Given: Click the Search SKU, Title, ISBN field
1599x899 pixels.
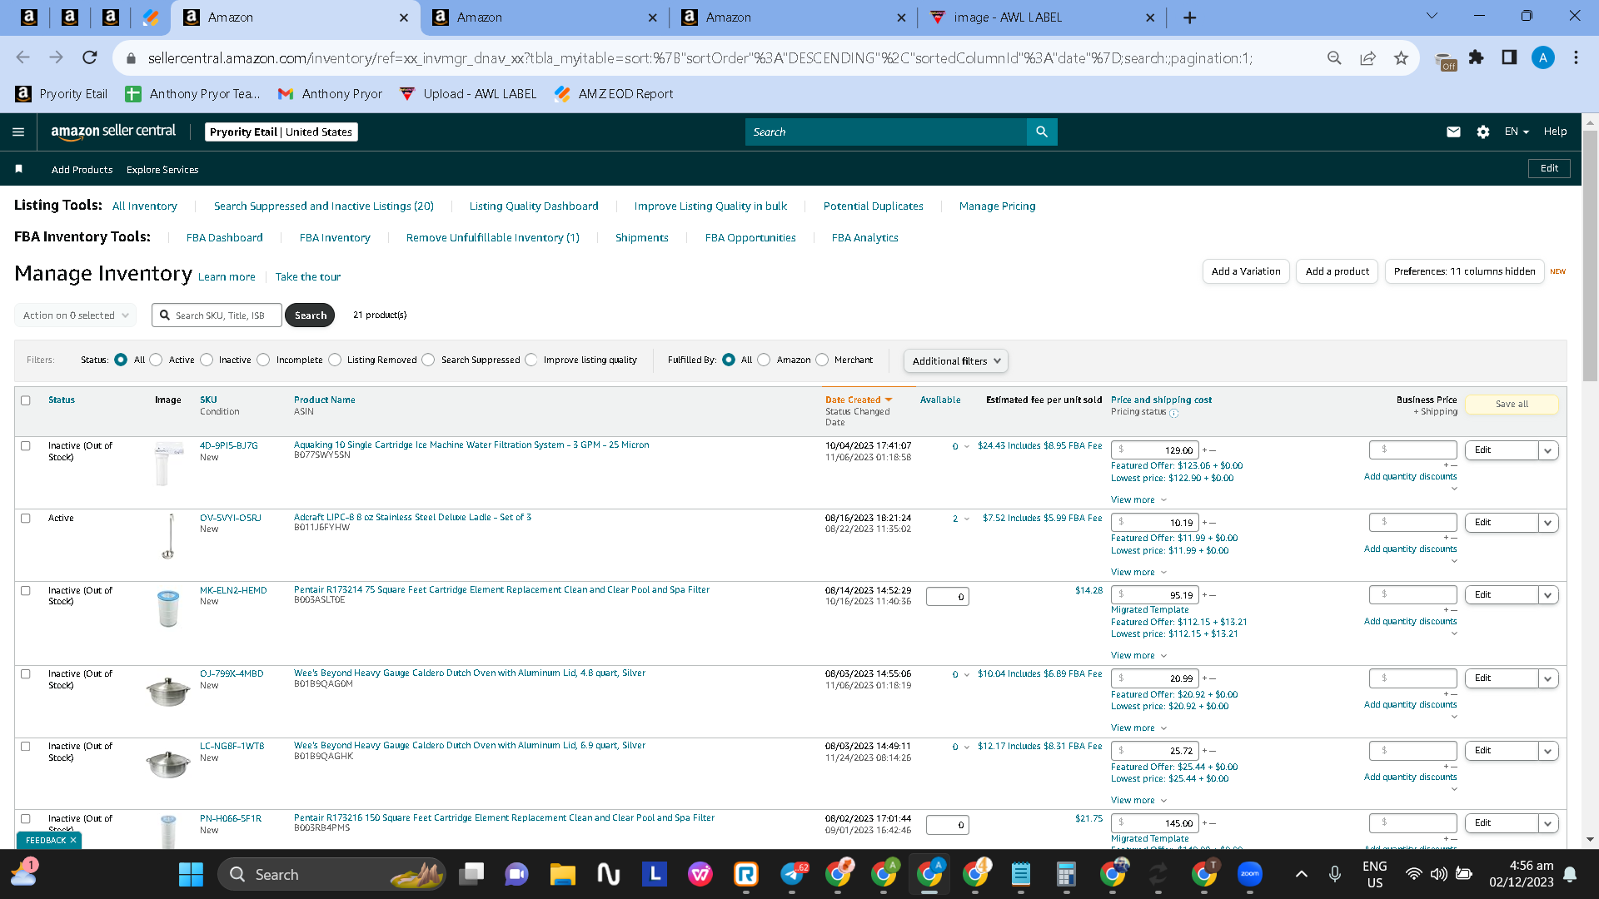Looking at the screenshot, I should 217,315.
